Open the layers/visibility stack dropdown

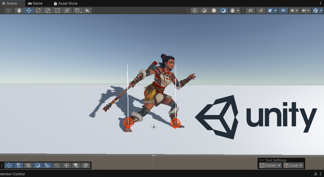pyautogui.click(x=294, y=10)
